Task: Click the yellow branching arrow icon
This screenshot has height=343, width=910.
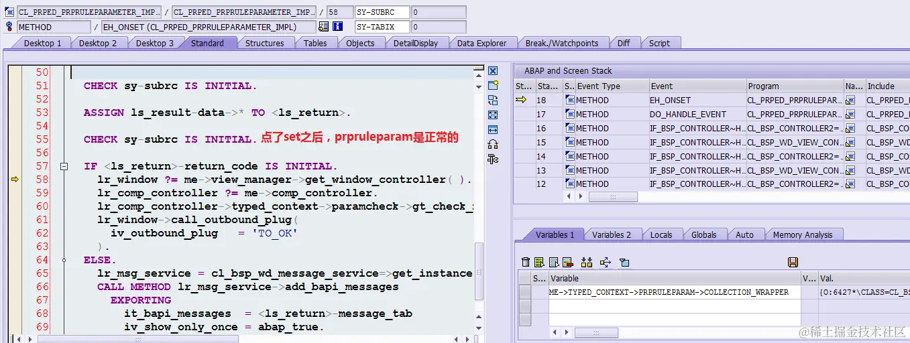Action: click(x=606, y=262)
